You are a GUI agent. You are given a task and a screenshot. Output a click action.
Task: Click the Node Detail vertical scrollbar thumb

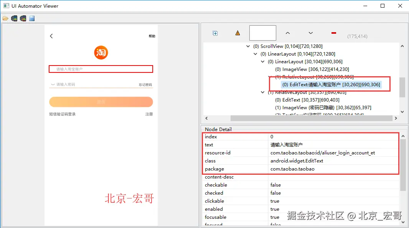pos(403,165)
